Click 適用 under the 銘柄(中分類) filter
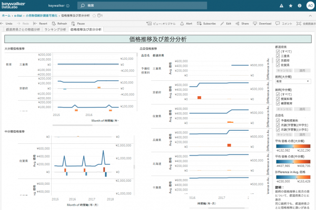 click(x=302, y=109)
